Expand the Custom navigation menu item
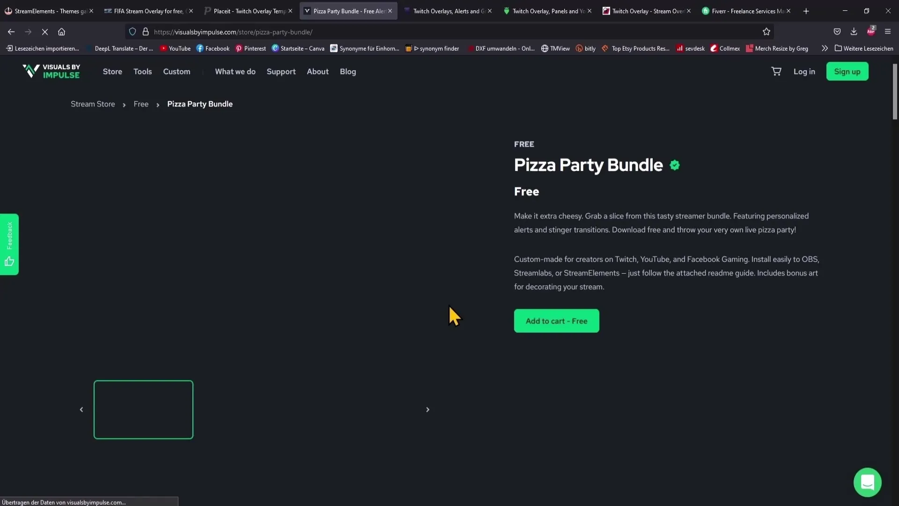 coord(177,71)
